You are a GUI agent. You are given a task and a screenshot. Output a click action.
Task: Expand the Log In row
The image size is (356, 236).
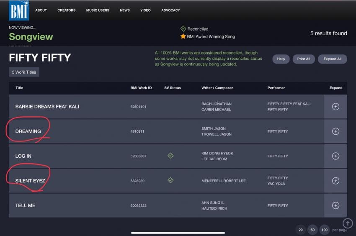point(335,156)
